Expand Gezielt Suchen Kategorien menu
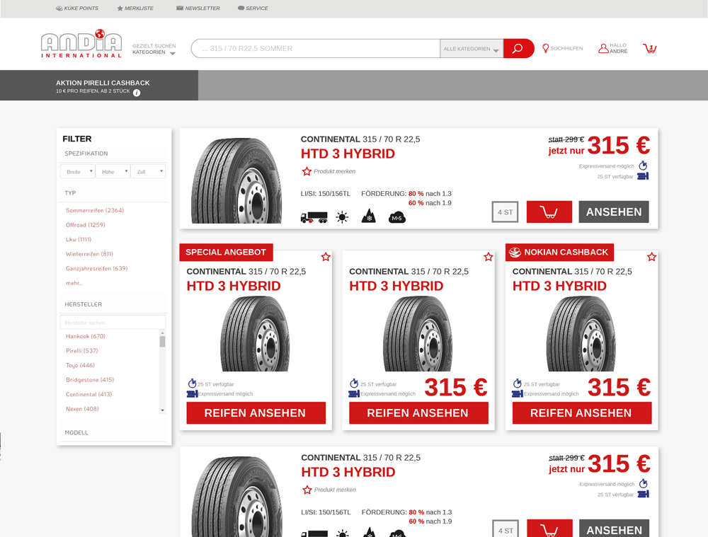 [154, 50]
